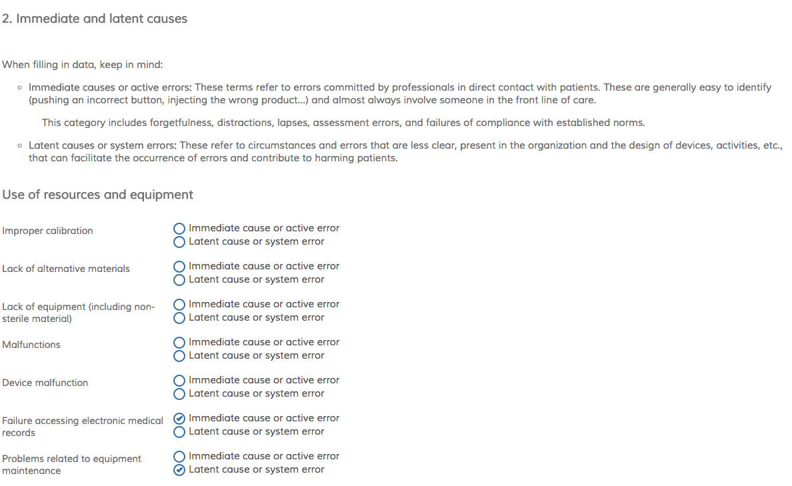Click the 'Lack of alternative materials' row label
The width and height of the screenshot is (792, 486).
tap(66, 269)
